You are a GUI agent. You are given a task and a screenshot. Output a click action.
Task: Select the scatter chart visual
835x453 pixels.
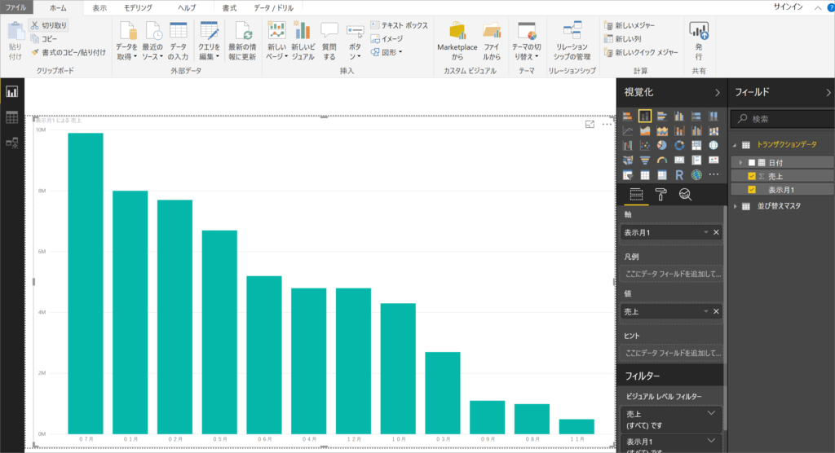(644, 145)
